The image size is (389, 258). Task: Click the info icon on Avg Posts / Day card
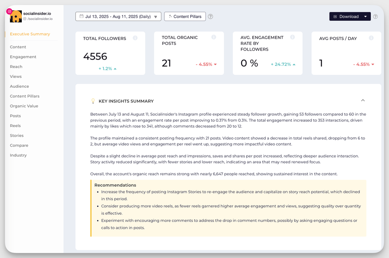tap(371, 38)
